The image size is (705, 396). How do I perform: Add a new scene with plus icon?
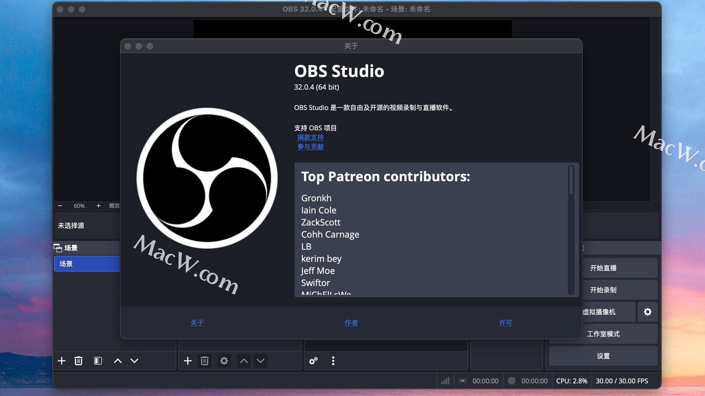pos(62,361)
